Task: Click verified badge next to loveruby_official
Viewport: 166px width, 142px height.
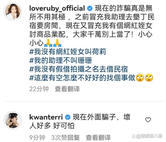Action: click(x=90, y=8)
